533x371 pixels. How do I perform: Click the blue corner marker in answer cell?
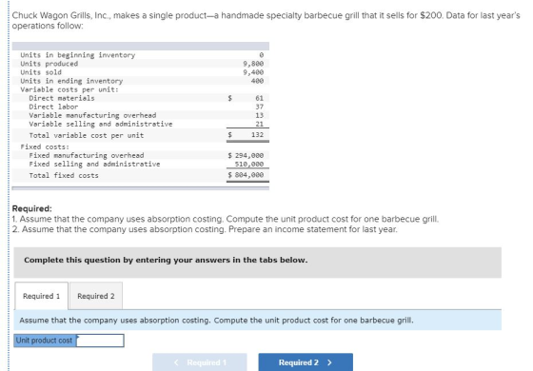tap(78, 337)
